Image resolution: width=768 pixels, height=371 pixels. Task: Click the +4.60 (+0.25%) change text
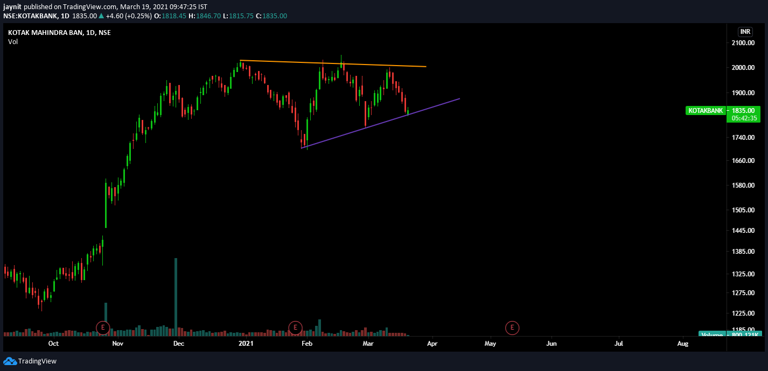[x=129, y=16]
